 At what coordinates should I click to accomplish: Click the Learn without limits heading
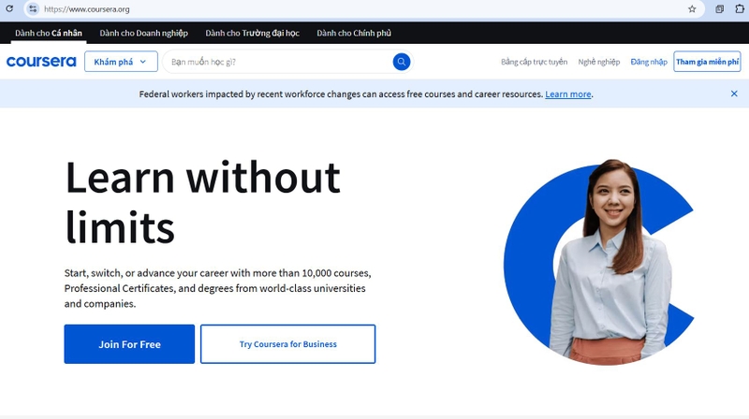tap(202, 202)
